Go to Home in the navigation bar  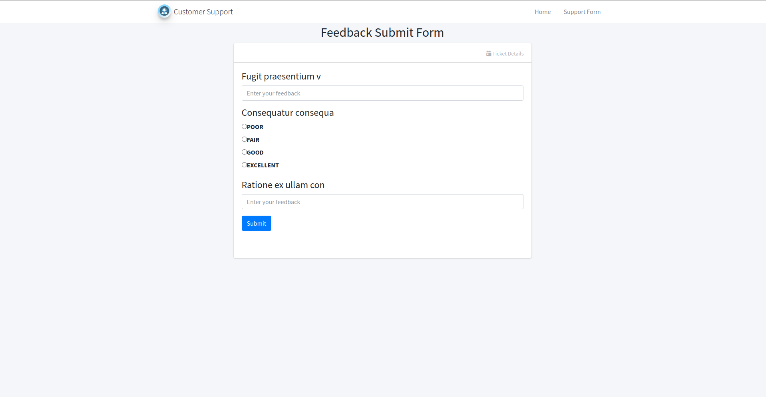542,12
